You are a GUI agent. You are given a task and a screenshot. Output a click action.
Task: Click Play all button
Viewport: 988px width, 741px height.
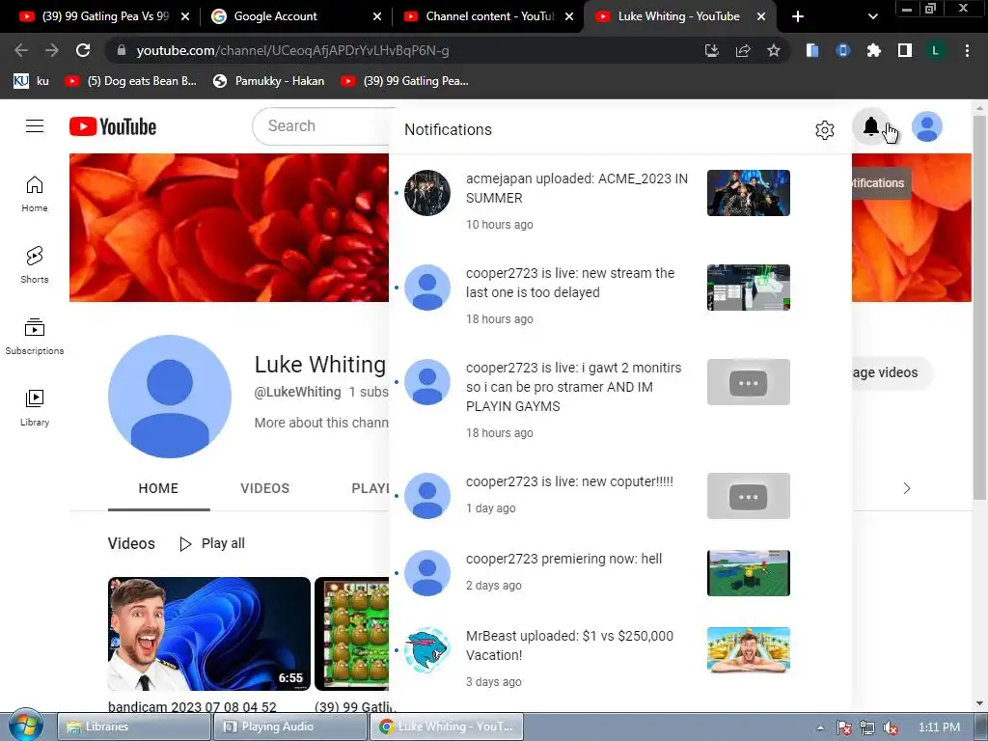(x=212, y=543)
